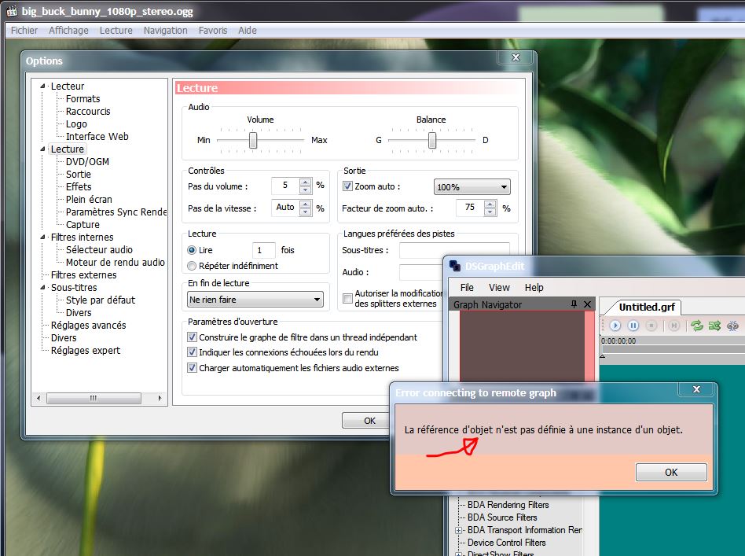
Task: Click the Lire repeat count input field
Action: 264,250
